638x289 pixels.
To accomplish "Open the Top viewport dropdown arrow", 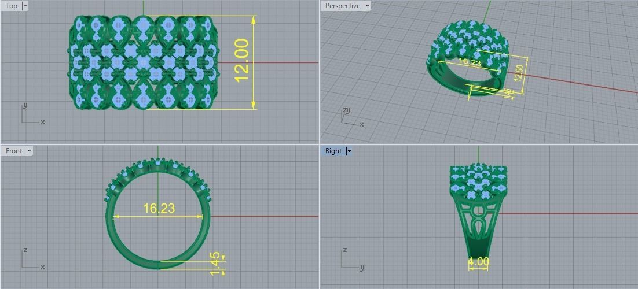I will point(25,6).
